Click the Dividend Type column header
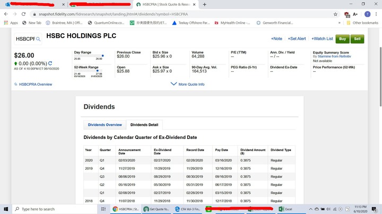This screenshot has height=214, width=382. pos(281,150)
